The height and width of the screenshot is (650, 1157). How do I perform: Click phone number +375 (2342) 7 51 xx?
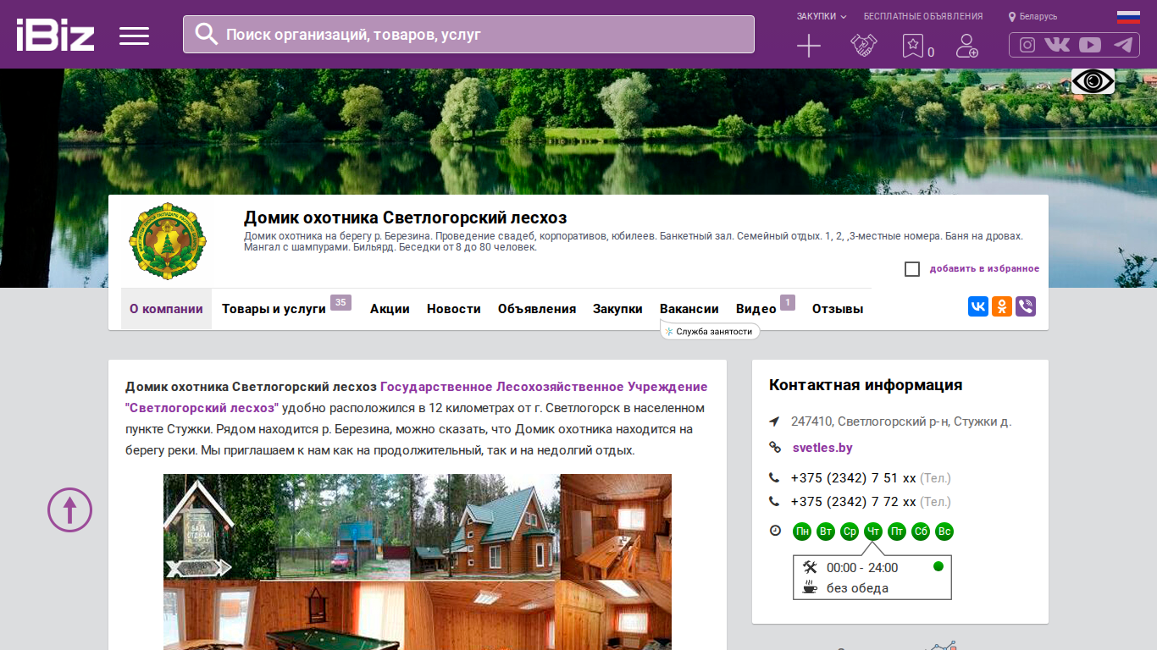854,478
